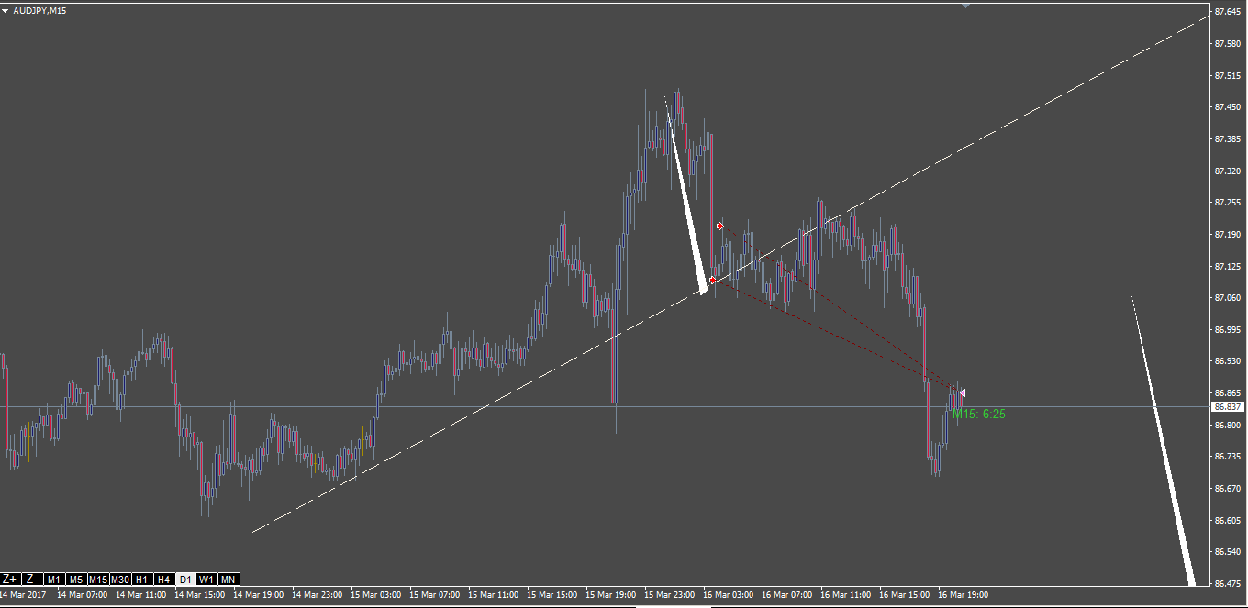The height and width of the screenshot is (608, 1248).
Task: Click the green M15: 6:25 candle timer text
Action: 979,415
